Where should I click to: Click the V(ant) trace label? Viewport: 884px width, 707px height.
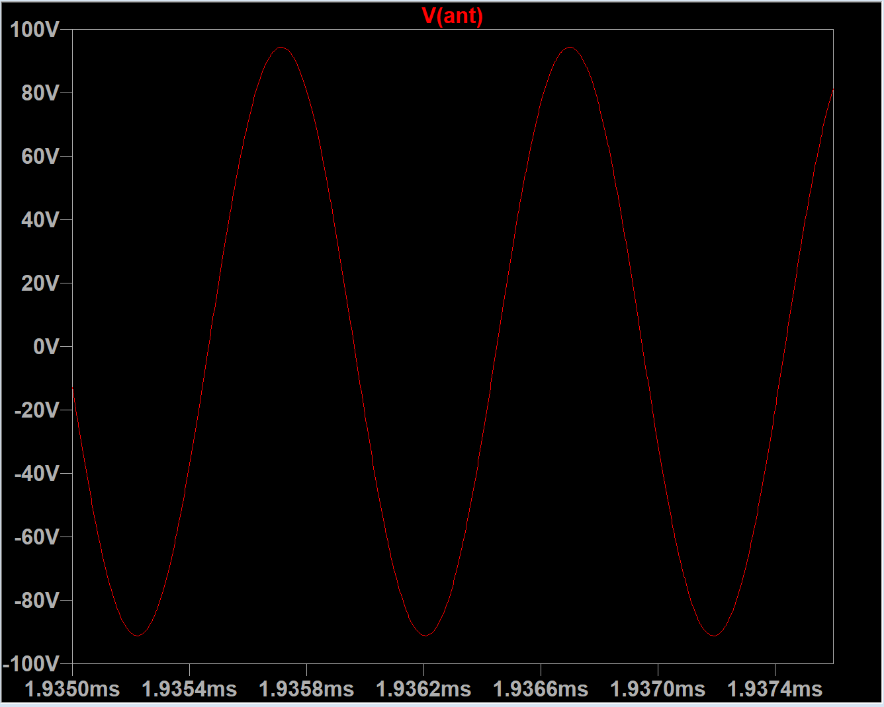click(453, 16)
